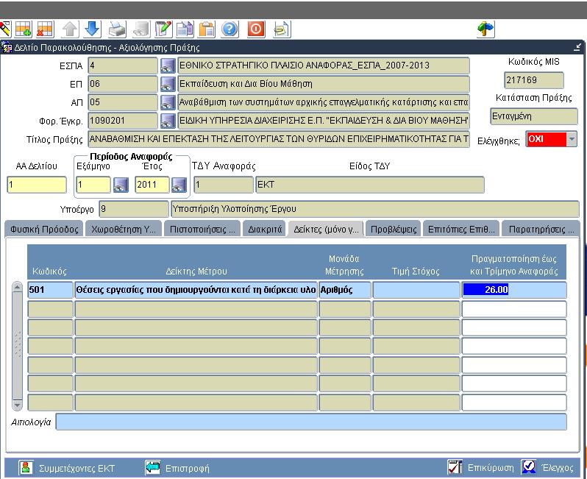Open help with blue question mark icon
The width and height of the screenshot is (587, 479).
[x=230, y=29]
